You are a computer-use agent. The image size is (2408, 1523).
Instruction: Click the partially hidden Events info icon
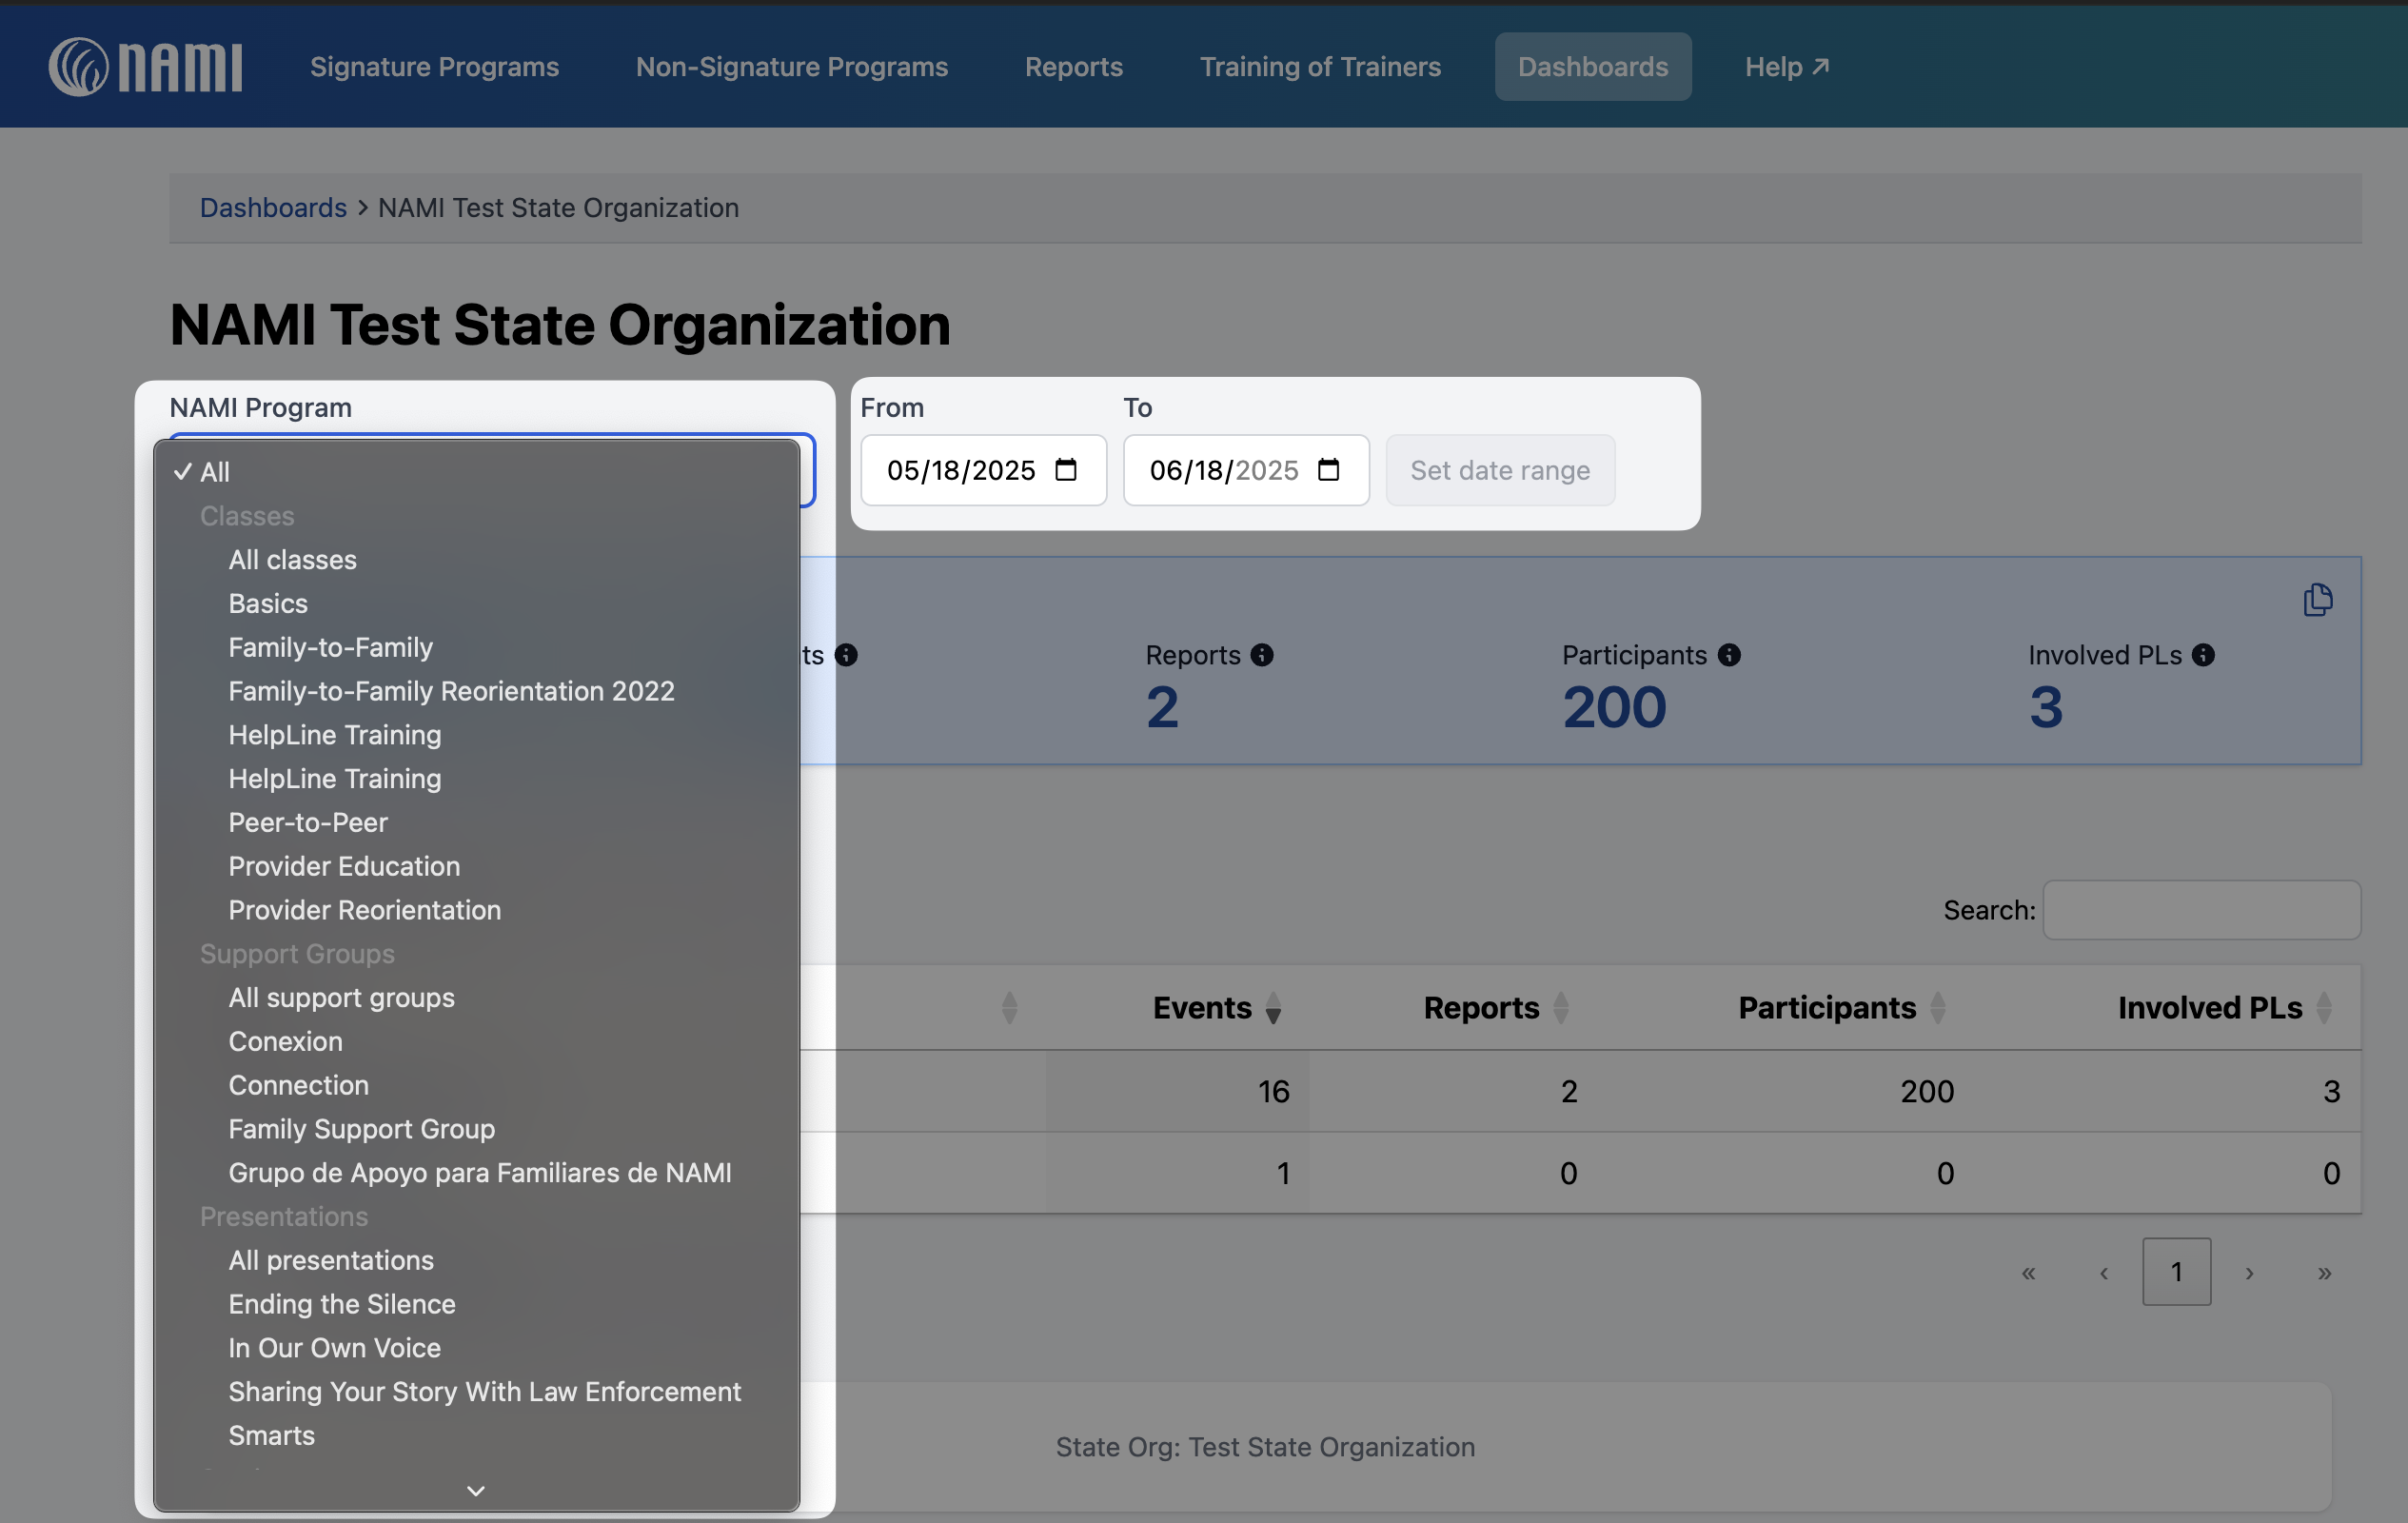point(846,655)
